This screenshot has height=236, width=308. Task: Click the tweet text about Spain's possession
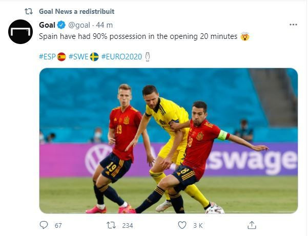pyautogui.click(x=138, y=36)
